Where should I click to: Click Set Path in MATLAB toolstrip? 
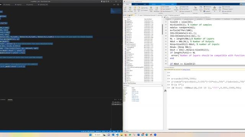(x=207, y=9)
